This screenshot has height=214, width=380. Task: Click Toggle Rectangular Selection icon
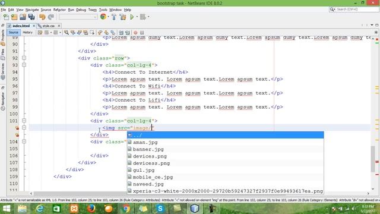tap(92, 33)
